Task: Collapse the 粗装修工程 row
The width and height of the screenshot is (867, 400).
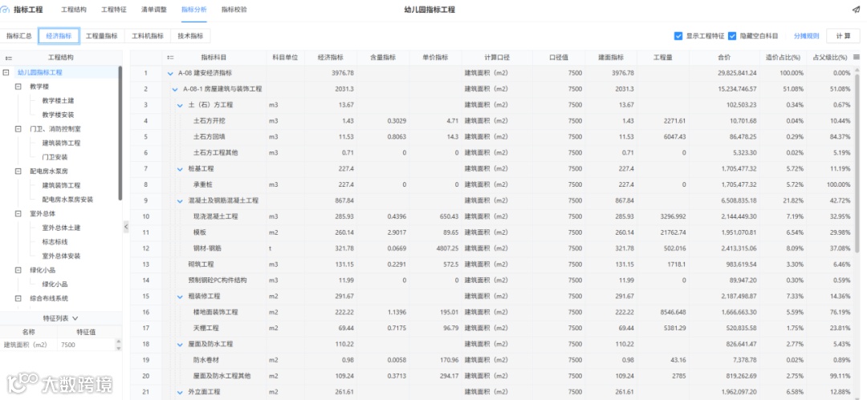Action: 181,297
